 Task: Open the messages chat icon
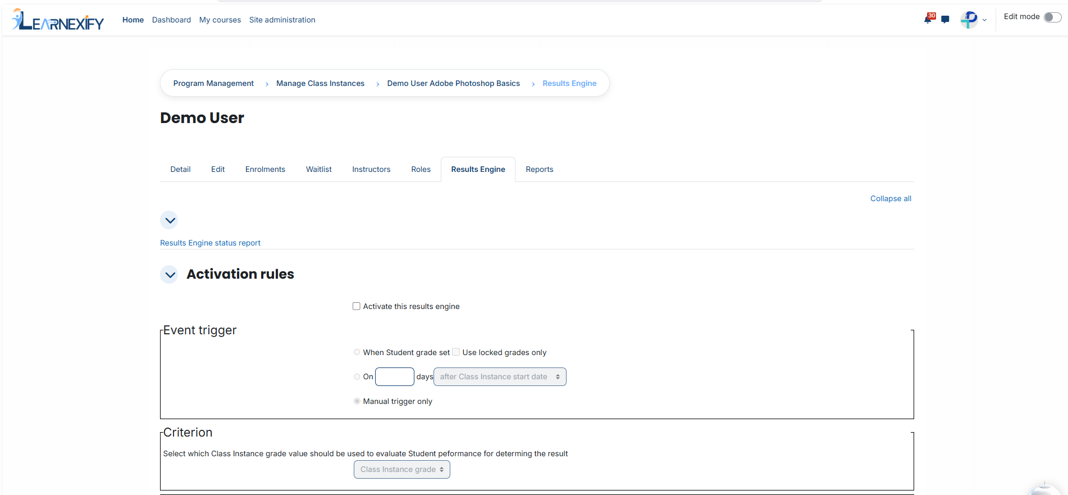coord(946,20)
